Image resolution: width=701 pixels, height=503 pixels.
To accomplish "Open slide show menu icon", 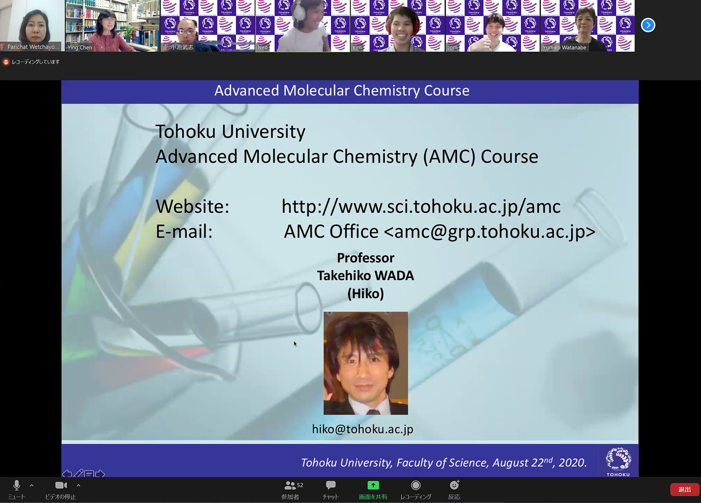I will tap(89, 474).
